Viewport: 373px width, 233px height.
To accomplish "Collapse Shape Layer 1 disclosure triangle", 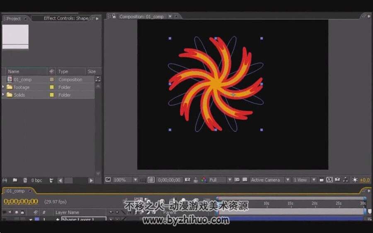I will [31, 219].
